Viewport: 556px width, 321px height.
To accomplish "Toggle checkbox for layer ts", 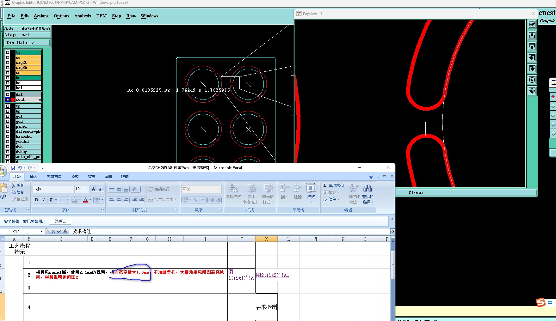I will 8,52.
